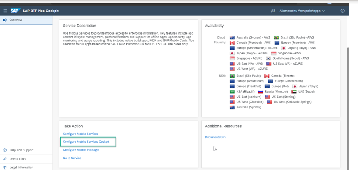Click the Australia (Sydney) NEO region text

(248, 108)
